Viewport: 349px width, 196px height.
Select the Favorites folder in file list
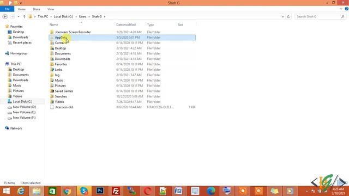[61, 64]
